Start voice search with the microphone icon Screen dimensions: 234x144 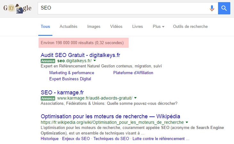click(212, 8)
